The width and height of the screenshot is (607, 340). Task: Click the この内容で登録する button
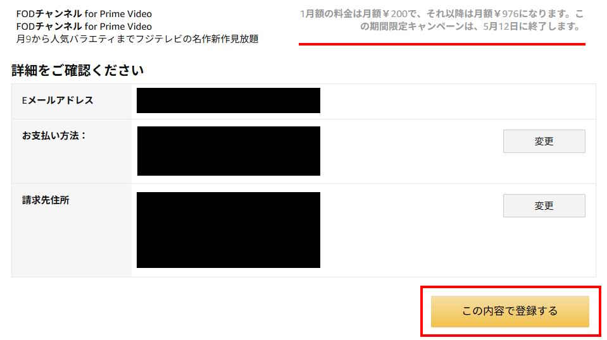click(x=510, y=312)
